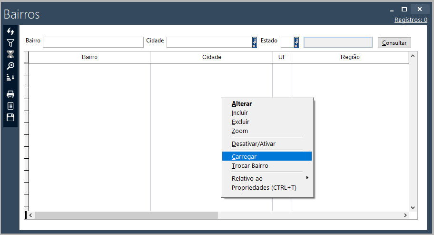This screenshot has width=434, height=235.
Task: Open the Estado F4 lookup button
Action: coord(296,42)
